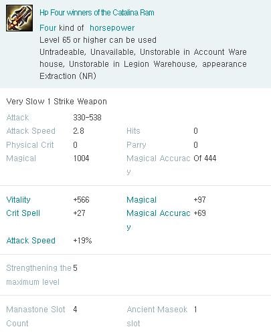The image size is (271, 335).
Task: Select the Magical value 1004
Action: point(81,158)
